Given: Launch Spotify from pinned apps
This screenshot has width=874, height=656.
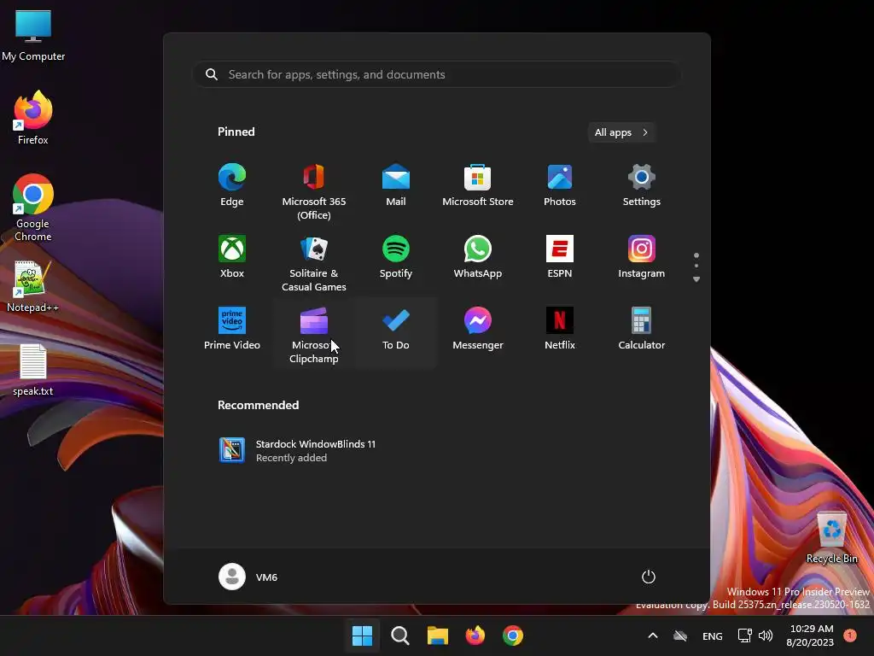Looking at the screenshot, I should click(396, 258).
